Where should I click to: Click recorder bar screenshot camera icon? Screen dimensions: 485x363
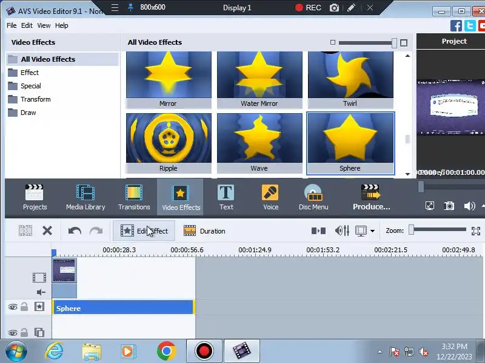pos(334,8)
